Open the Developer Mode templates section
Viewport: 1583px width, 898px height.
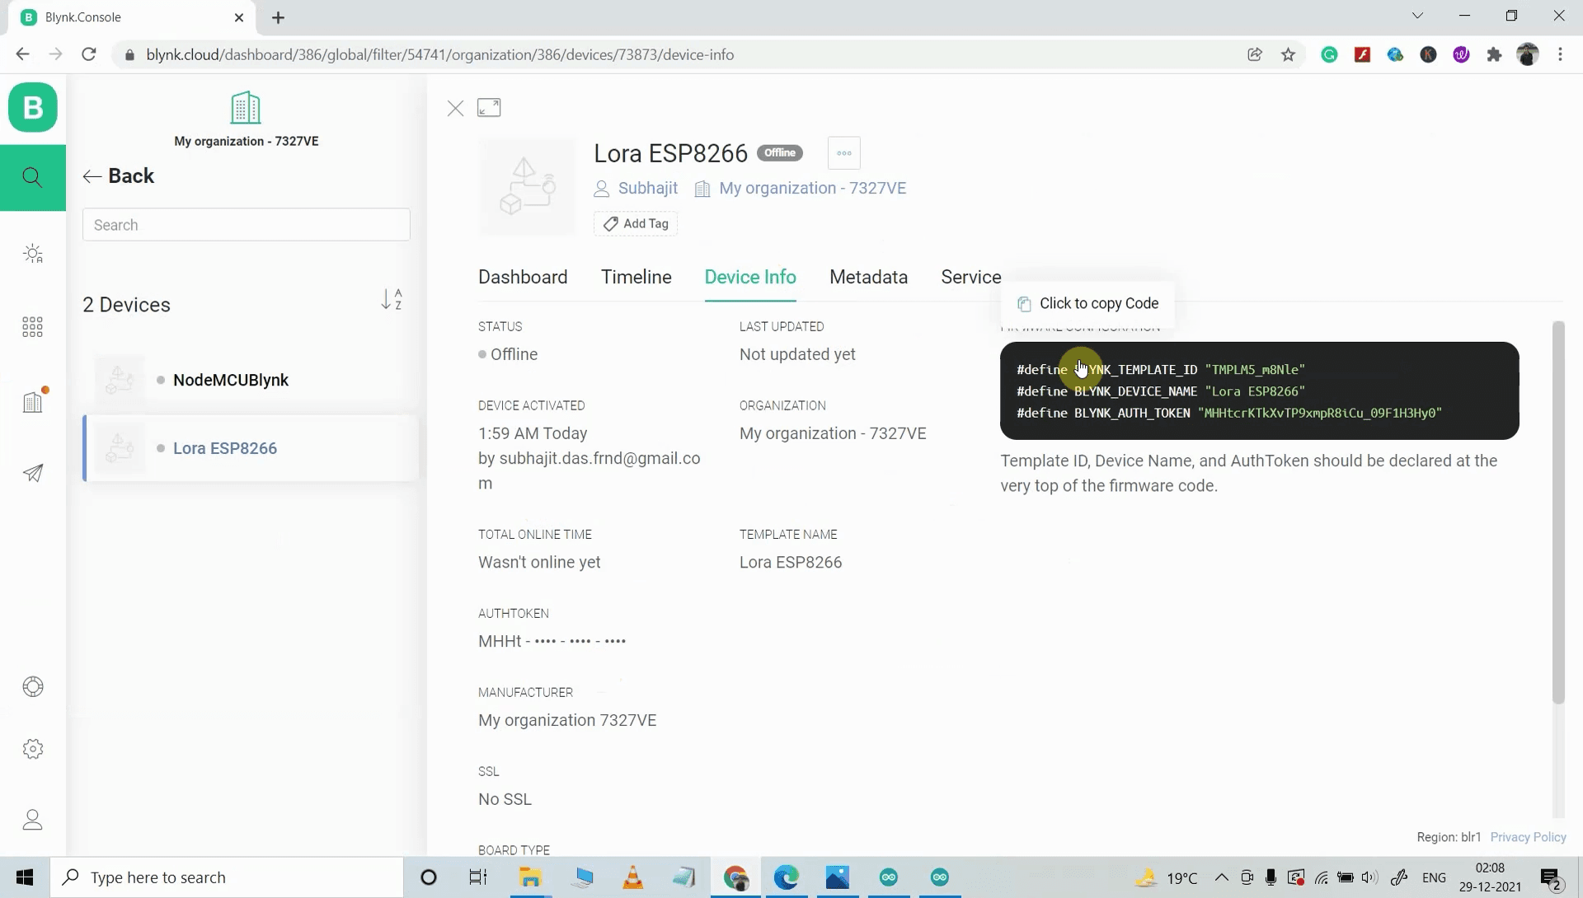click(33, 253)
